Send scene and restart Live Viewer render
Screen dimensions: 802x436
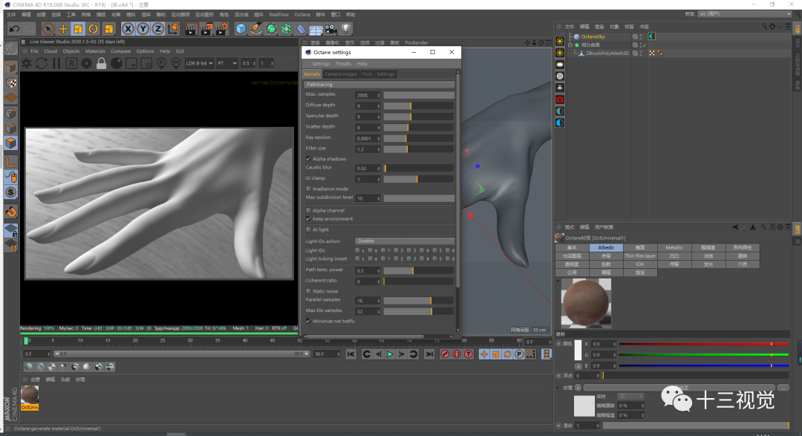tap(27, 63)
